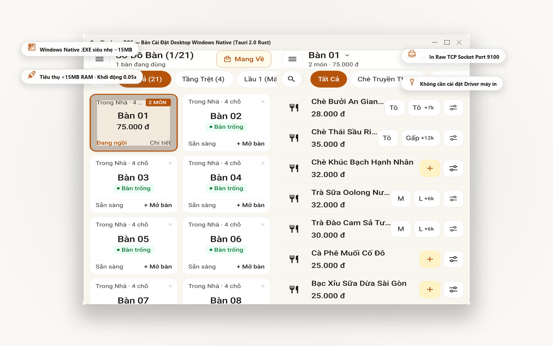The height and width of the screenshot is (346, 553).
Task: Pick size M for Trà Sữa Oolong
Action: point(401,199)
